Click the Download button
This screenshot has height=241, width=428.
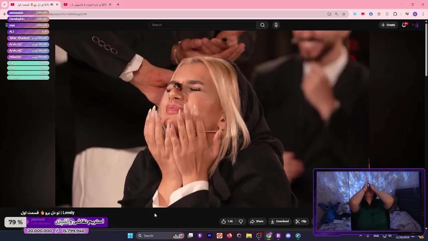tap(280, 221)
